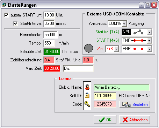
Task: Click the Externe USB-/COM-Kontakte heading
Action: pyautogui.click(x=115, y=14)
